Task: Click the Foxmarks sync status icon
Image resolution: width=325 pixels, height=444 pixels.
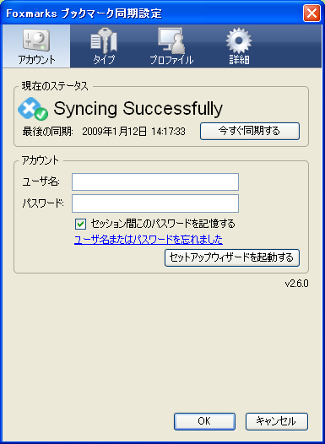Action: [x=33, y=108]
